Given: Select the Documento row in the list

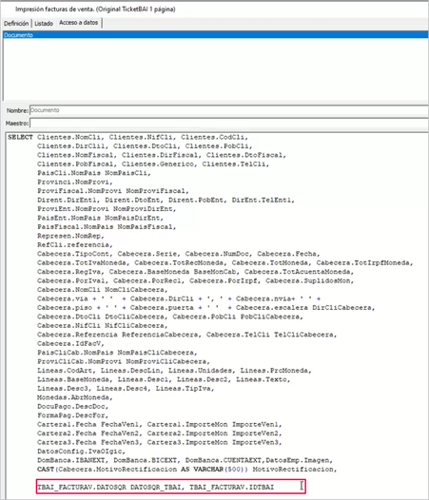Looking at the screenshot, I should pos(216,35).
